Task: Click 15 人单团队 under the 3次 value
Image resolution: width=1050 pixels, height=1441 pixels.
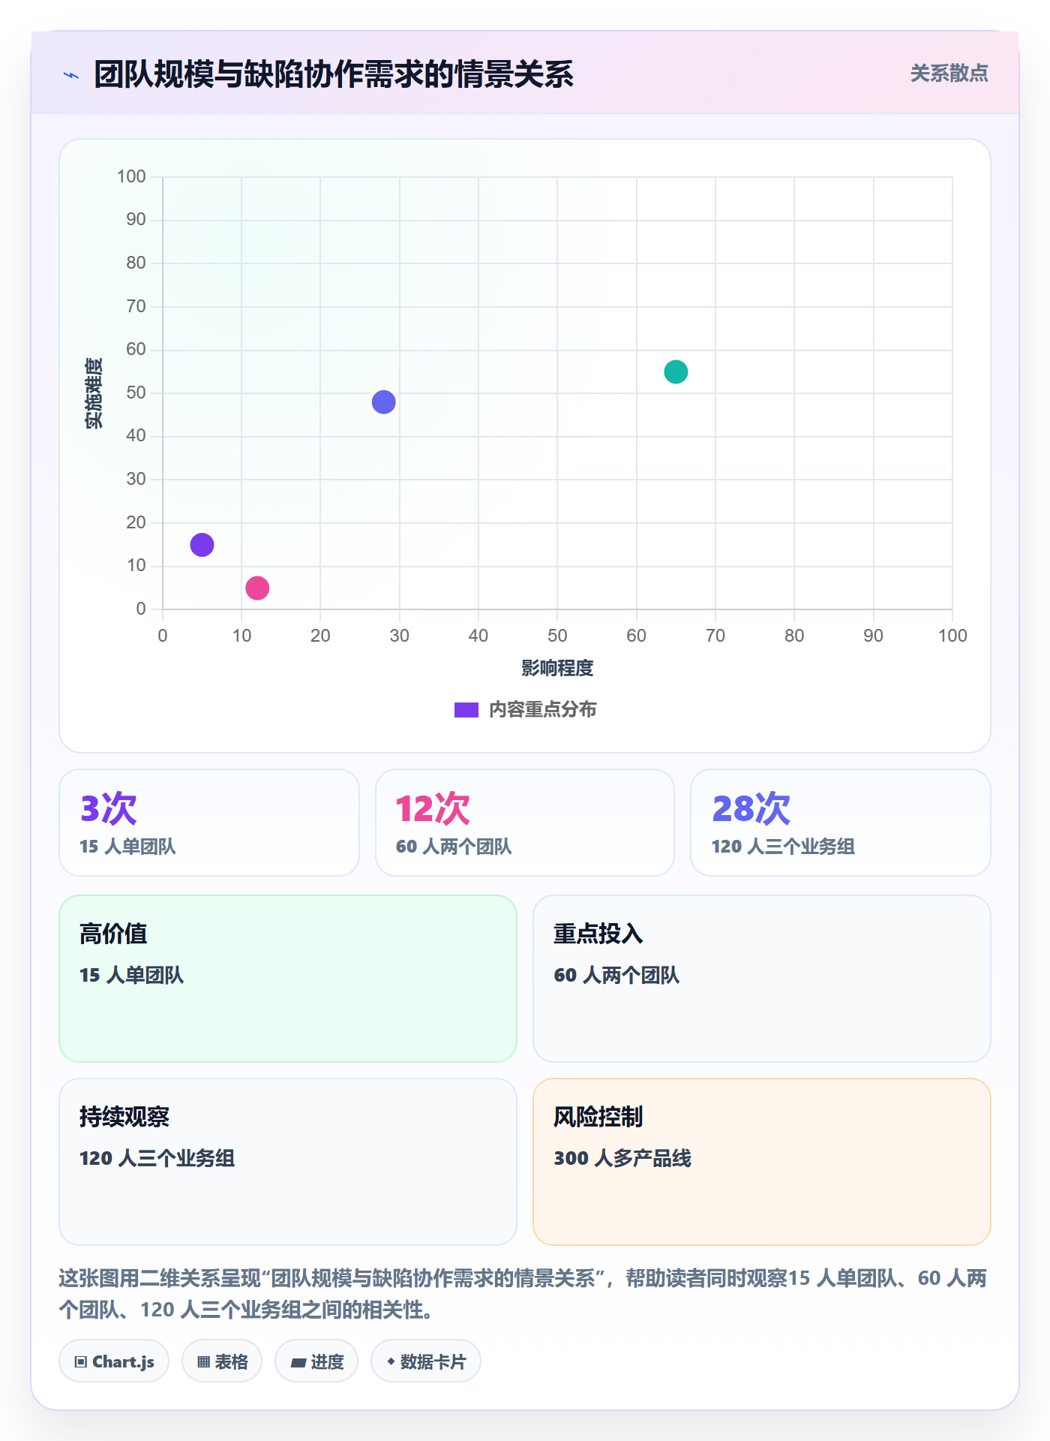Action: [127, 847]
